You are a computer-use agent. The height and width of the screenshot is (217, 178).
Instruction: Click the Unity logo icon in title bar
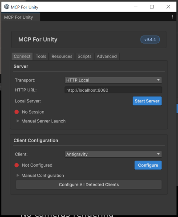click(7, 7)
